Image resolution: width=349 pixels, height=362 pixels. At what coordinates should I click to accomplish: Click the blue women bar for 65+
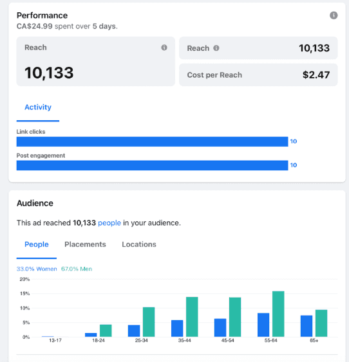coord(307,326)
